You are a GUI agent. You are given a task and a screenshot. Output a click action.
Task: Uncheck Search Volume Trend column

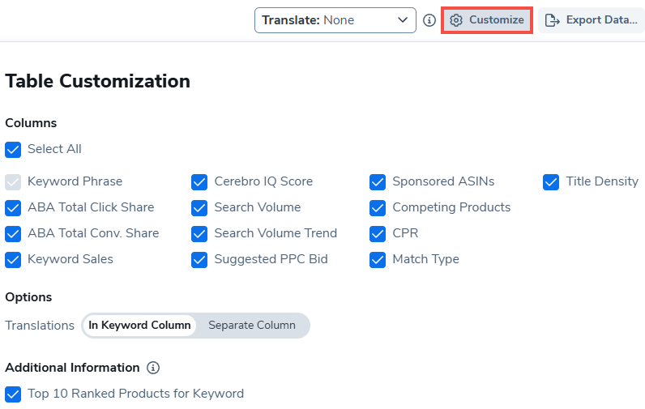(199, 234)
